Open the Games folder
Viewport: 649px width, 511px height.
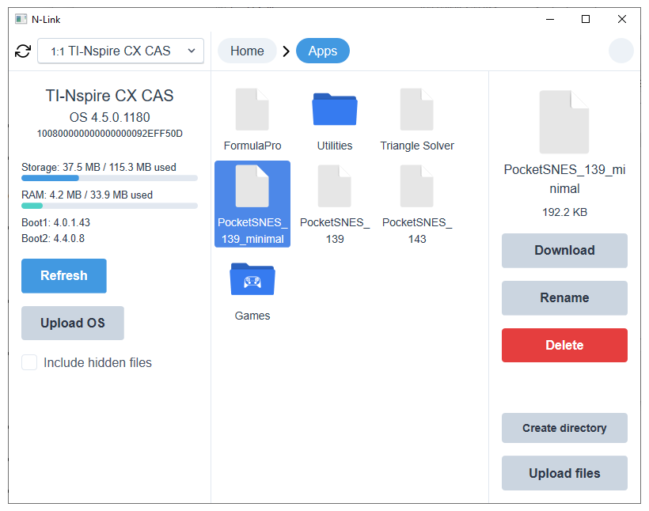coord(252,290)
